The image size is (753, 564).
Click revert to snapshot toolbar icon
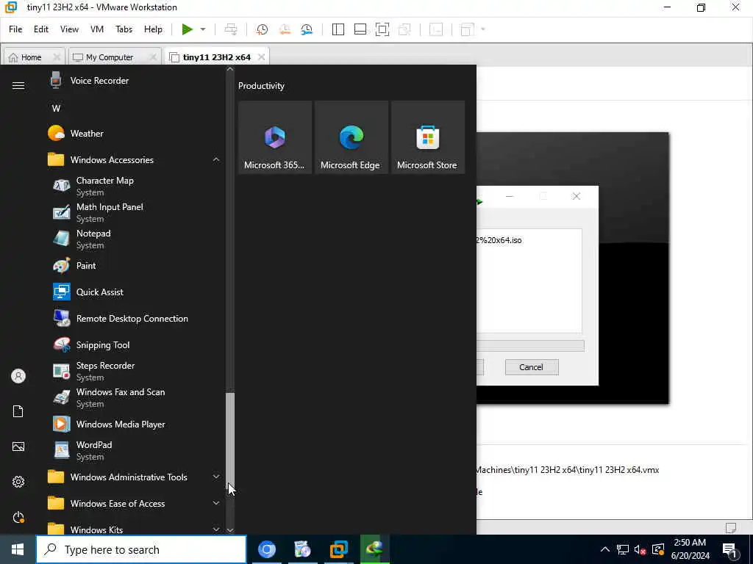point(285,29)
